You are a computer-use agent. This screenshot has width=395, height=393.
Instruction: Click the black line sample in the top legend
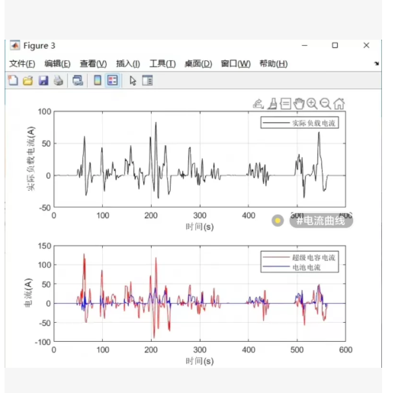coord(276,123)
